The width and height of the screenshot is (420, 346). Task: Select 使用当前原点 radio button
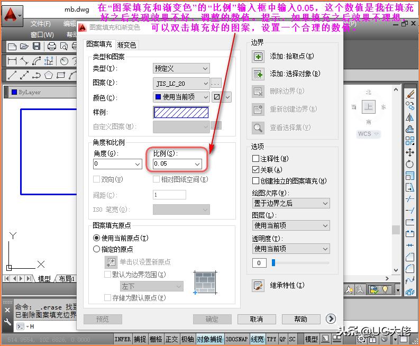96,238
